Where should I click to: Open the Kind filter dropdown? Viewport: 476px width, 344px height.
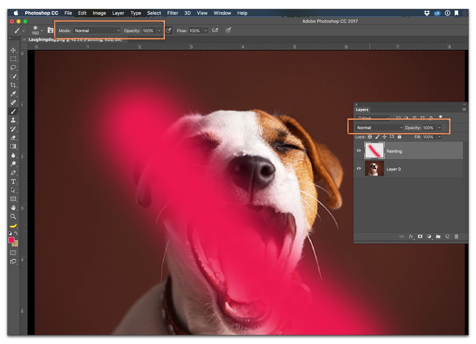(x=373, y=118)
